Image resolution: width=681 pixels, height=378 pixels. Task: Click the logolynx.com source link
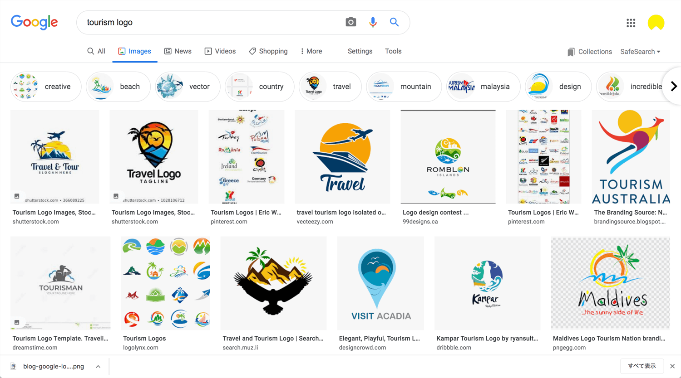coord(141,348)
